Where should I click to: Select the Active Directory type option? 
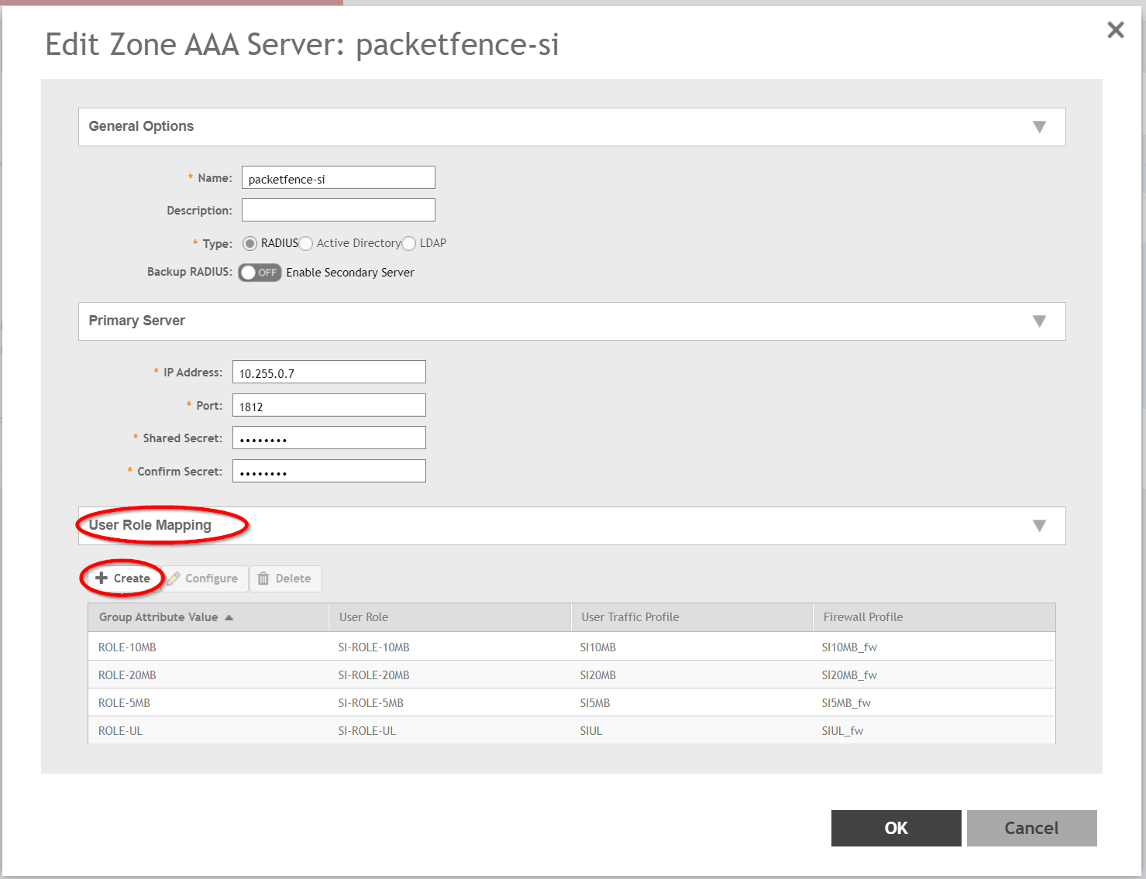point(306,243)
